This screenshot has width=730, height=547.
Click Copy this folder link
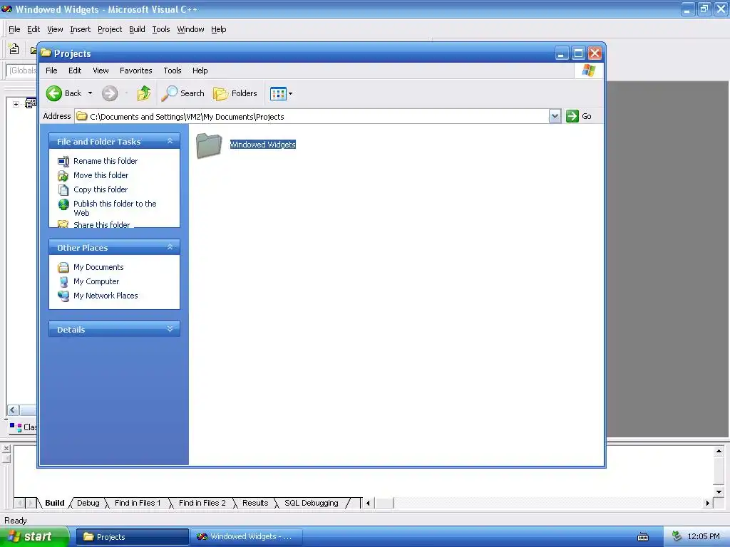pos(101,189)
